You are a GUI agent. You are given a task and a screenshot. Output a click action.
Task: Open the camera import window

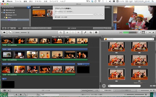pos(4,32)
